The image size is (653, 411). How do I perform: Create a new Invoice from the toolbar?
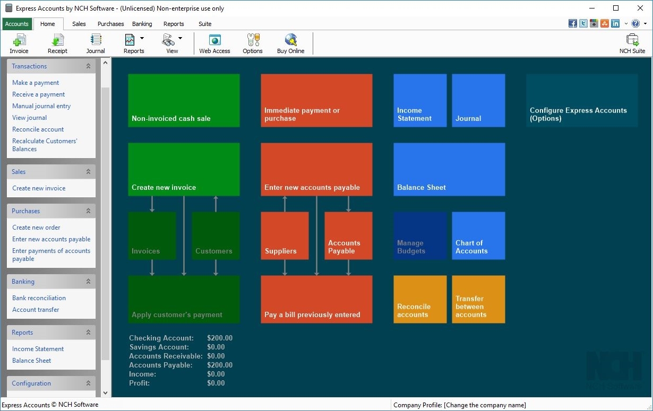19,42
